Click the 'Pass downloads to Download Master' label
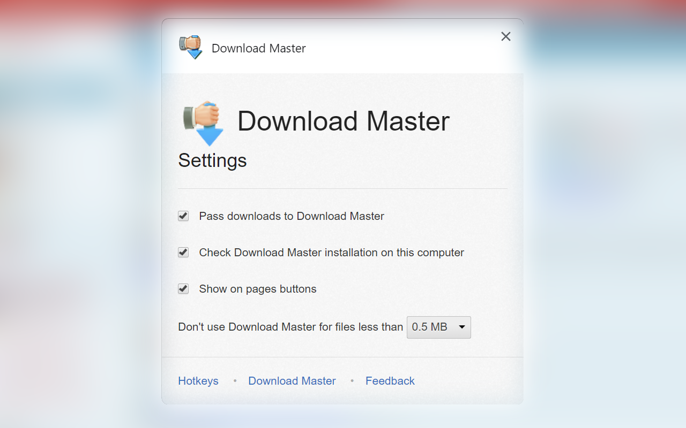The height and width of the screenshot is (428, 686). [x=292, y=216]
